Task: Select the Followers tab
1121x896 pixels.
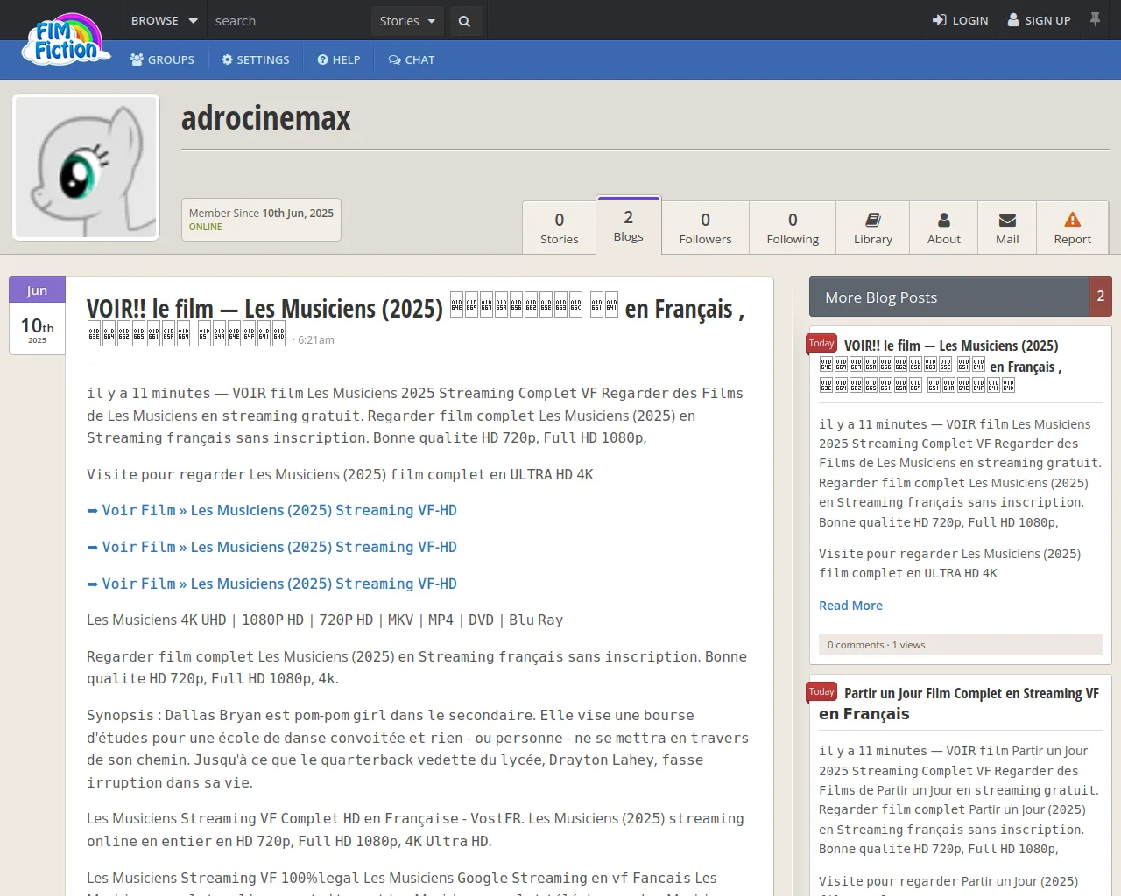Action: [705, 227]
